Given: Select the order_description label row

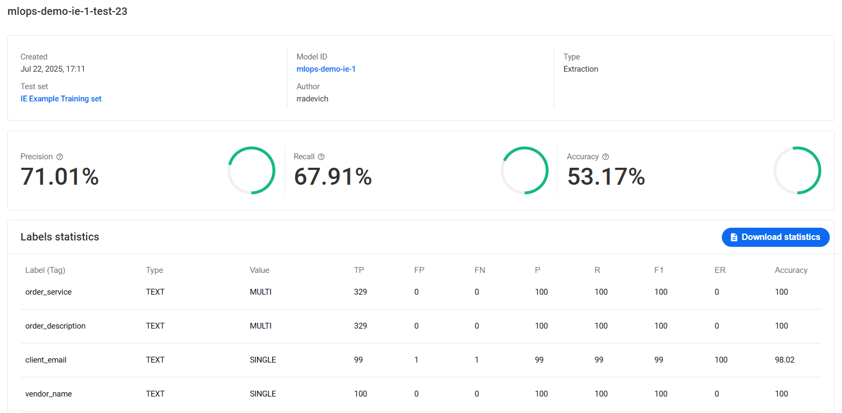Looking at the screenshot, I should [x=421, y=326].
